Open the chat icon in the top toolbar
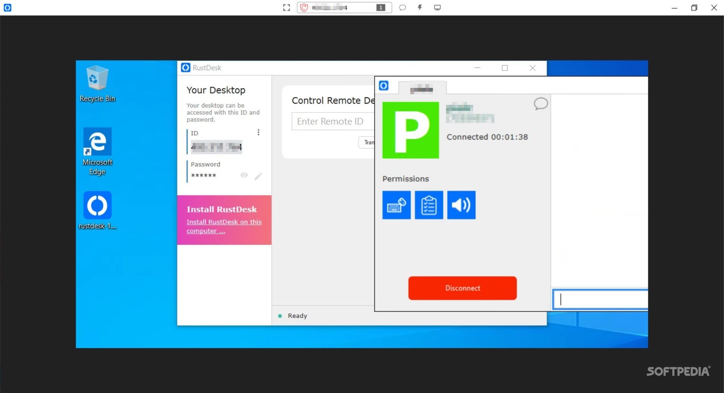 [402, 8]
